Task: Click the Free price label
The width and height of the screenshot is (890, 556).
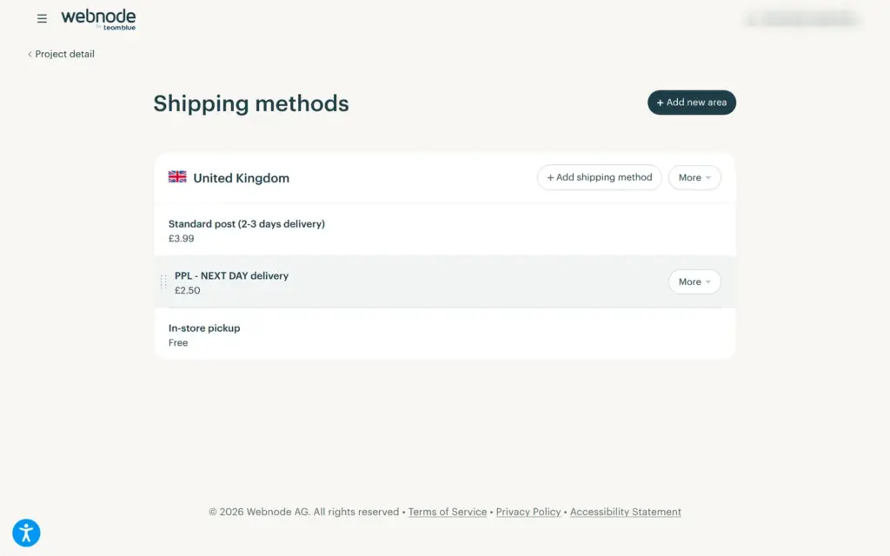Action: click(x=178, y=342)
